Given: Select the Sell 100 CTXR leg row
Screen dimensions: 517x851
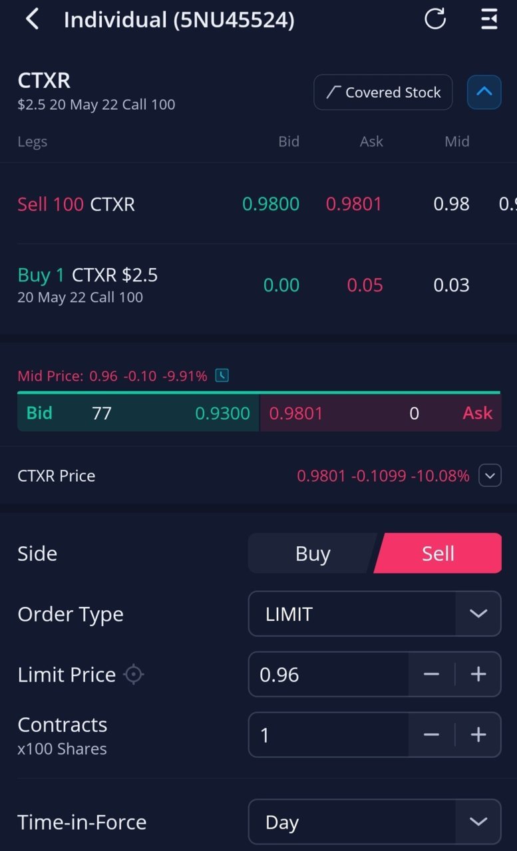Looking at the screenshot, I should [258, 204].
